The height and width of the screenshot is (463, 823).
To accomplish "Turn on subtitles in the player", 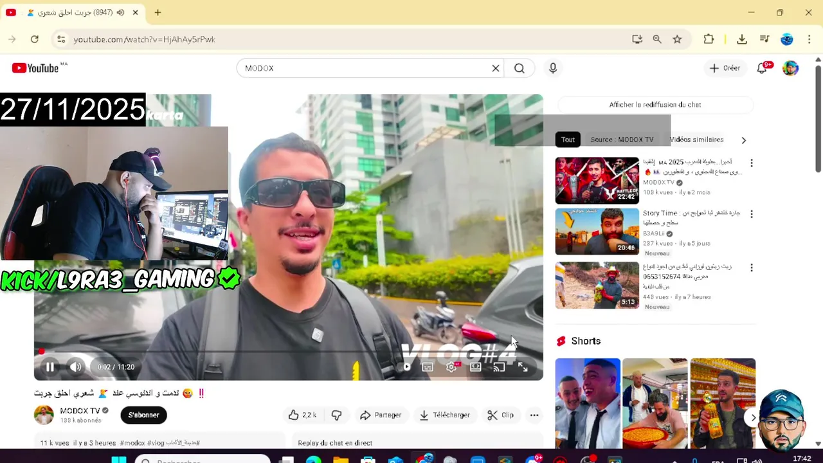I will (428, 367).
